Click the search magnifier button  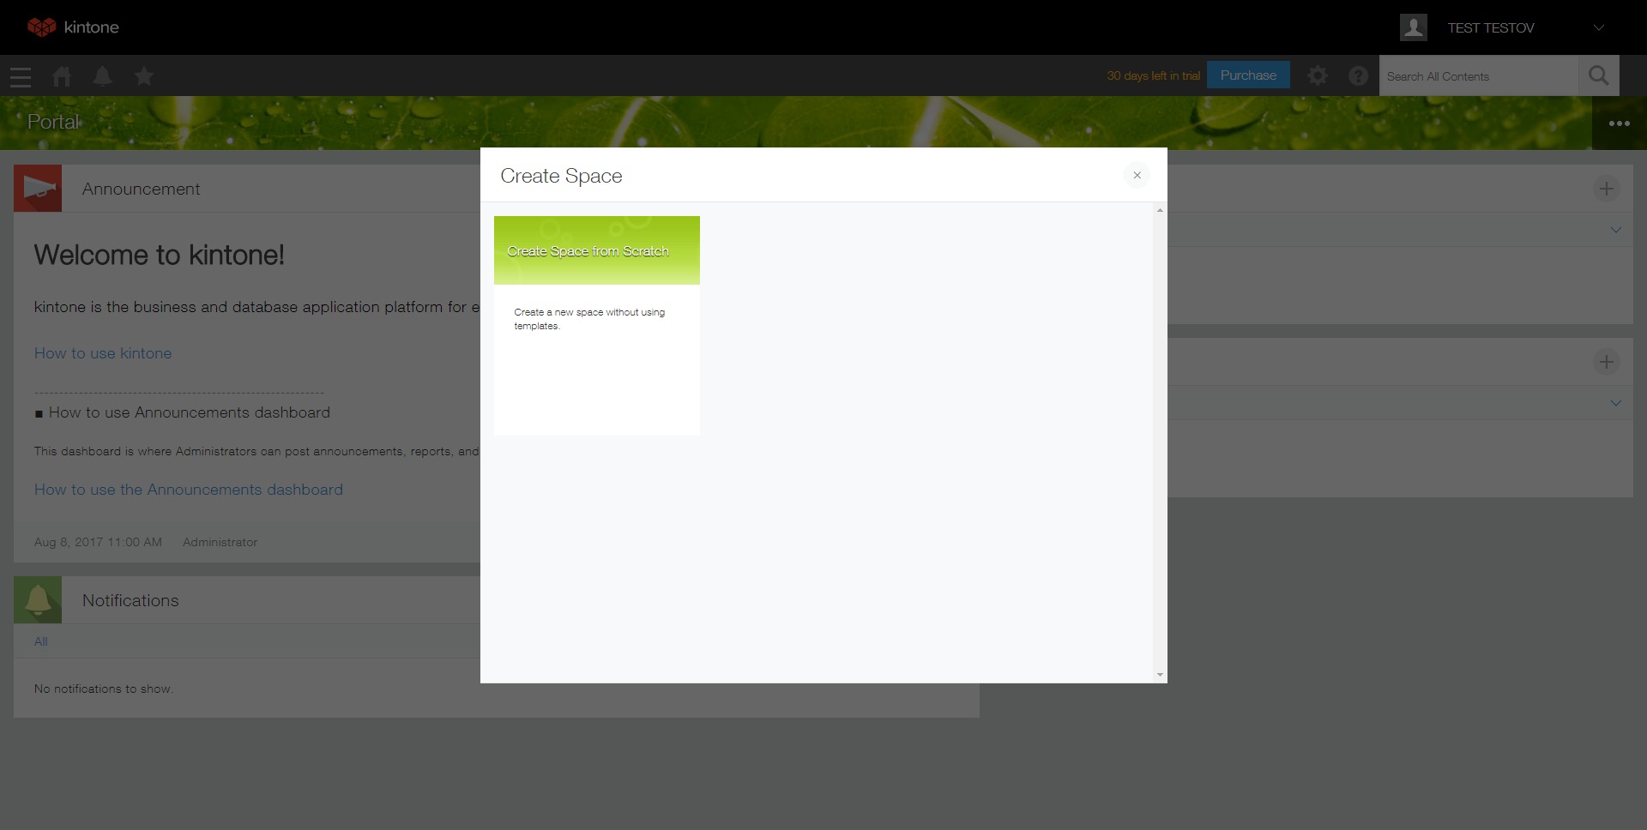click(1598, 76)
